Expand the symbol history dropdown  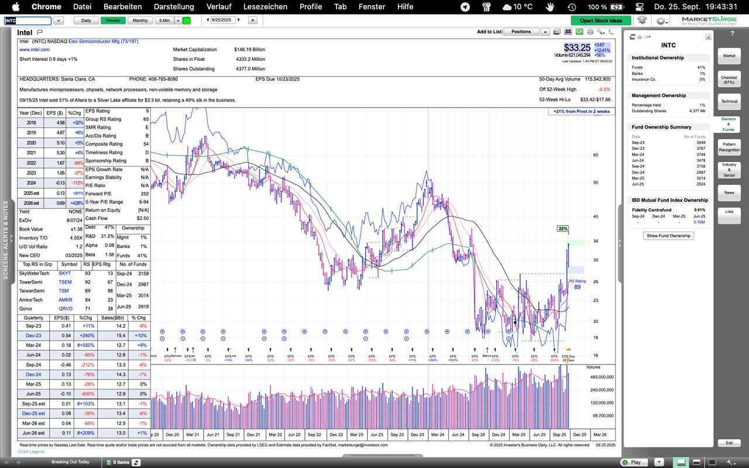coord(59,20)
